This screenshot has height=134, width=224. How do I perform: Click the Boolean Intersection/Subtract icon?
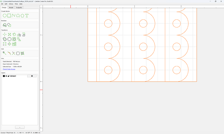[x=9, y=25]
